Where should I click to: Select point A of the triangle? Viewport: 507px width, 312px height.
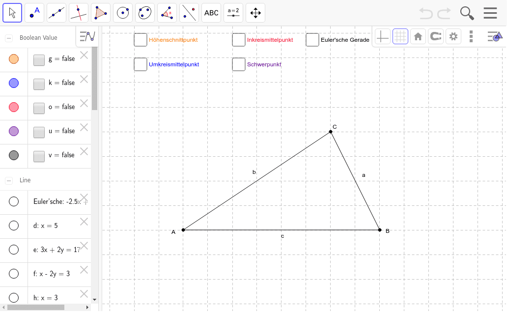coord(183,230)
